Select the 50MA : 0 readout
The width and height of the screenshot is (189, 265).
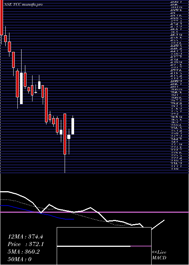[20, 259]
